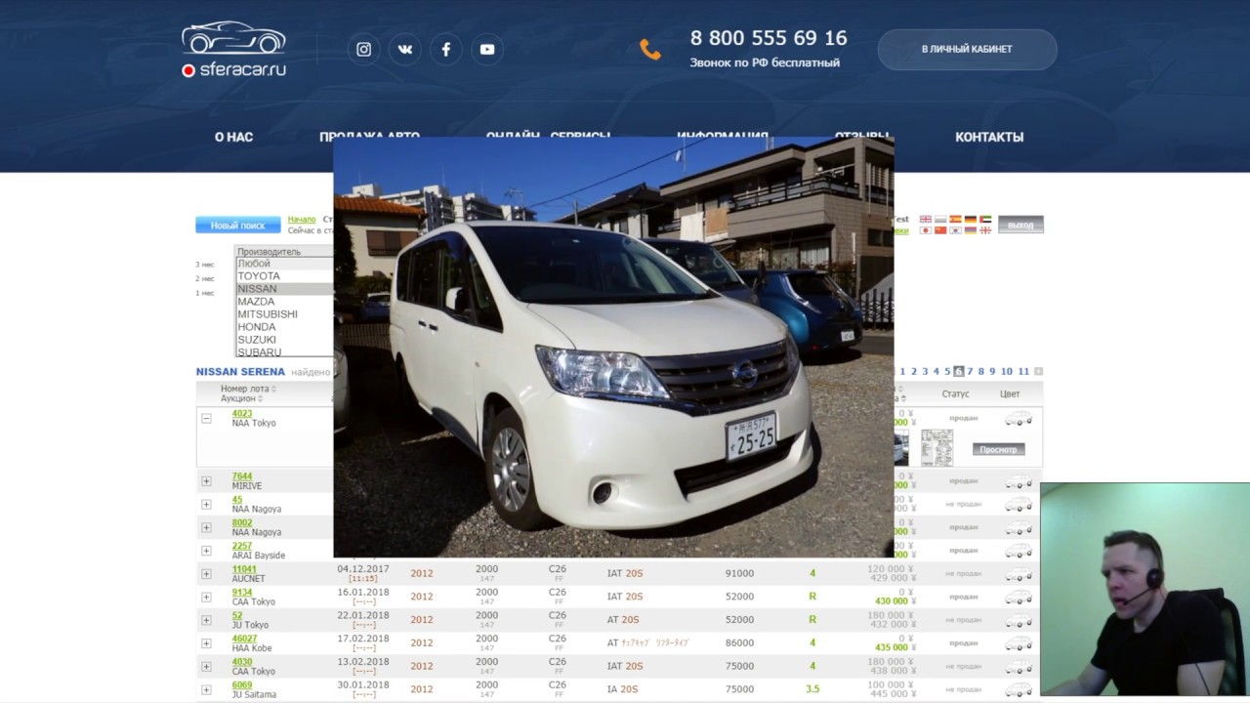Expand lot 9134 CAA Tokyo row

pos(206,597)
